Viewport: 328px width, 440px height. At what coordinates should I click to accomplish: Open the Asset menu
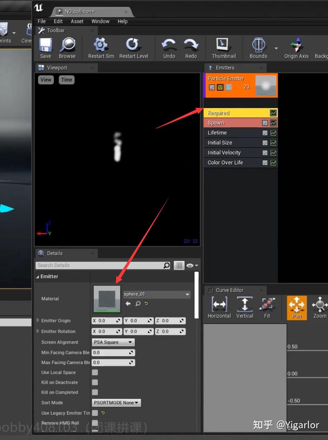(77, 21)
